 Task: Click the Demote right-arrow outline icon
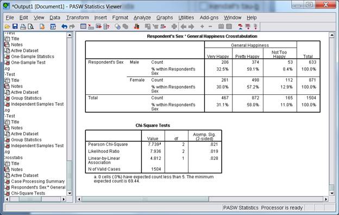click(191, 27)
